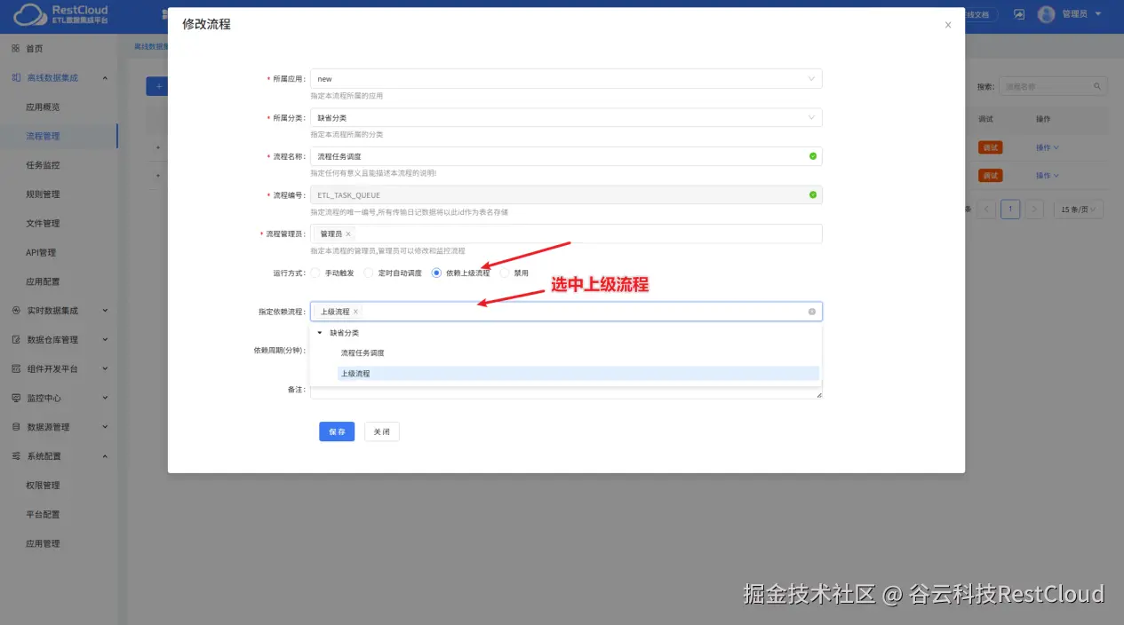Click the 保存 save button
1124x625 pixels.
[336, 431]
